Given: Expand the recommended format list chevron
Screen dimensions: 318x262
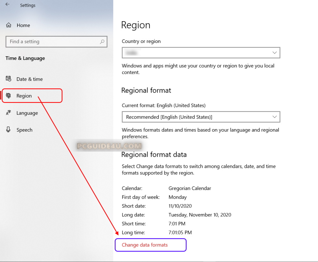Looking at the screenshot, I should tap(274, 117).
